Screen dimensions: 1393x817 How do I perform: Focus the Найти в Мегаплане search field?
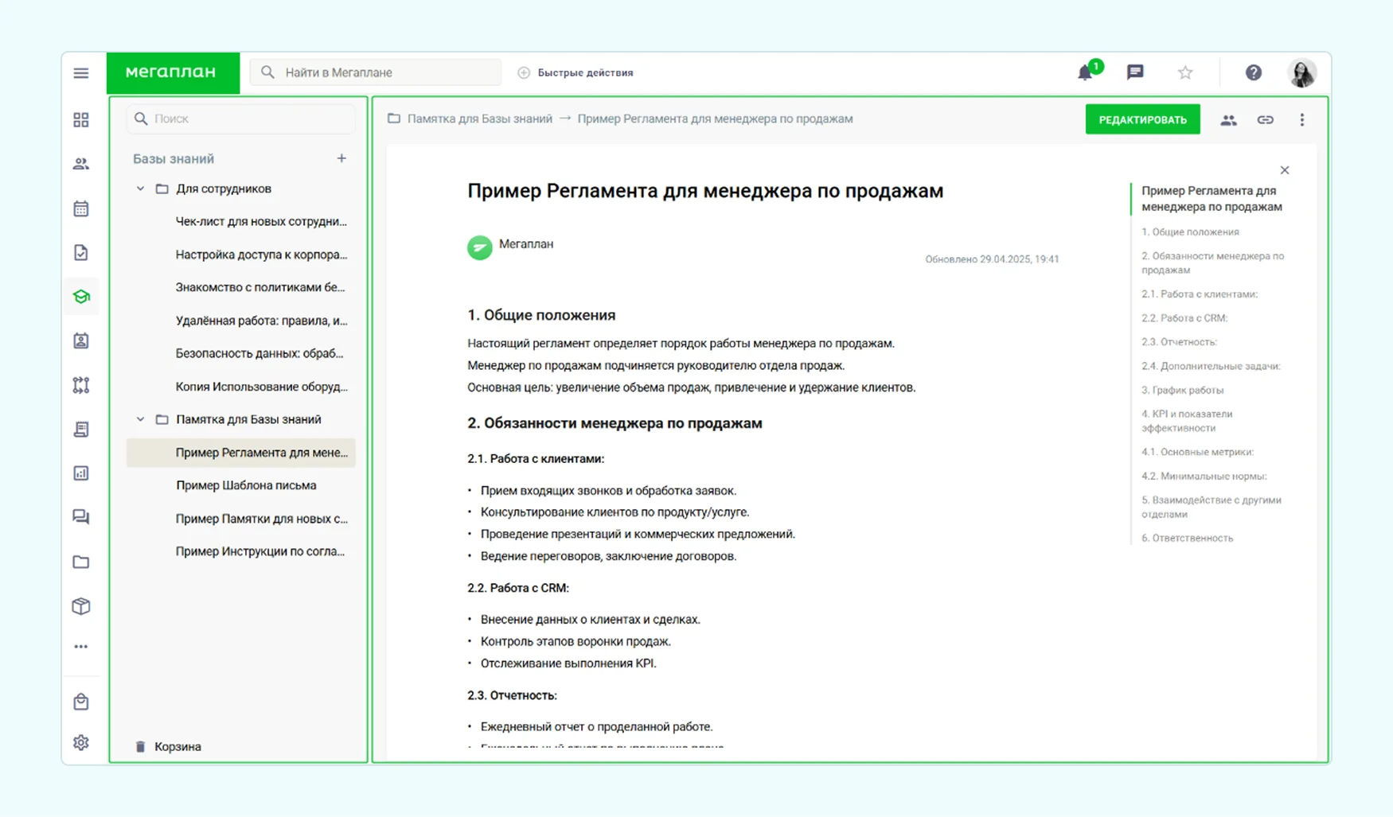(376, 72)
